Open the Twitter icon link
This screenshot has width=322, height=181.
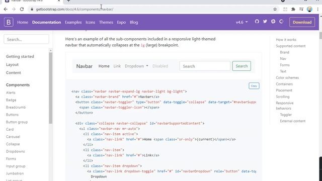[265, 21]
